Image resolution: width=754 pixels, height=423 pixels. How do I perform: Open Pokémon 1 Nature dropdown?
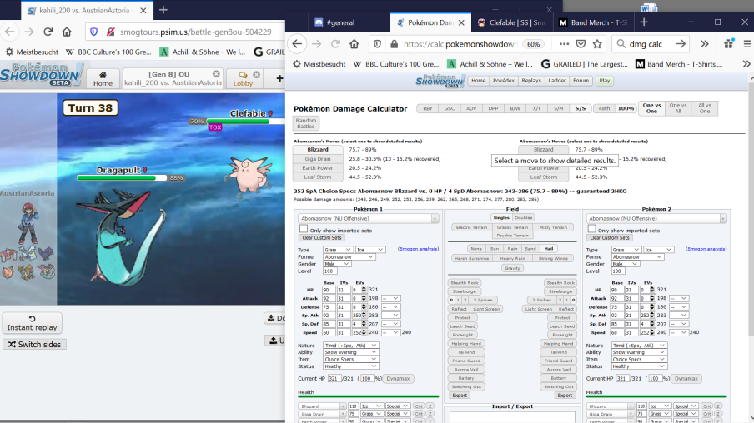[350, 346]
